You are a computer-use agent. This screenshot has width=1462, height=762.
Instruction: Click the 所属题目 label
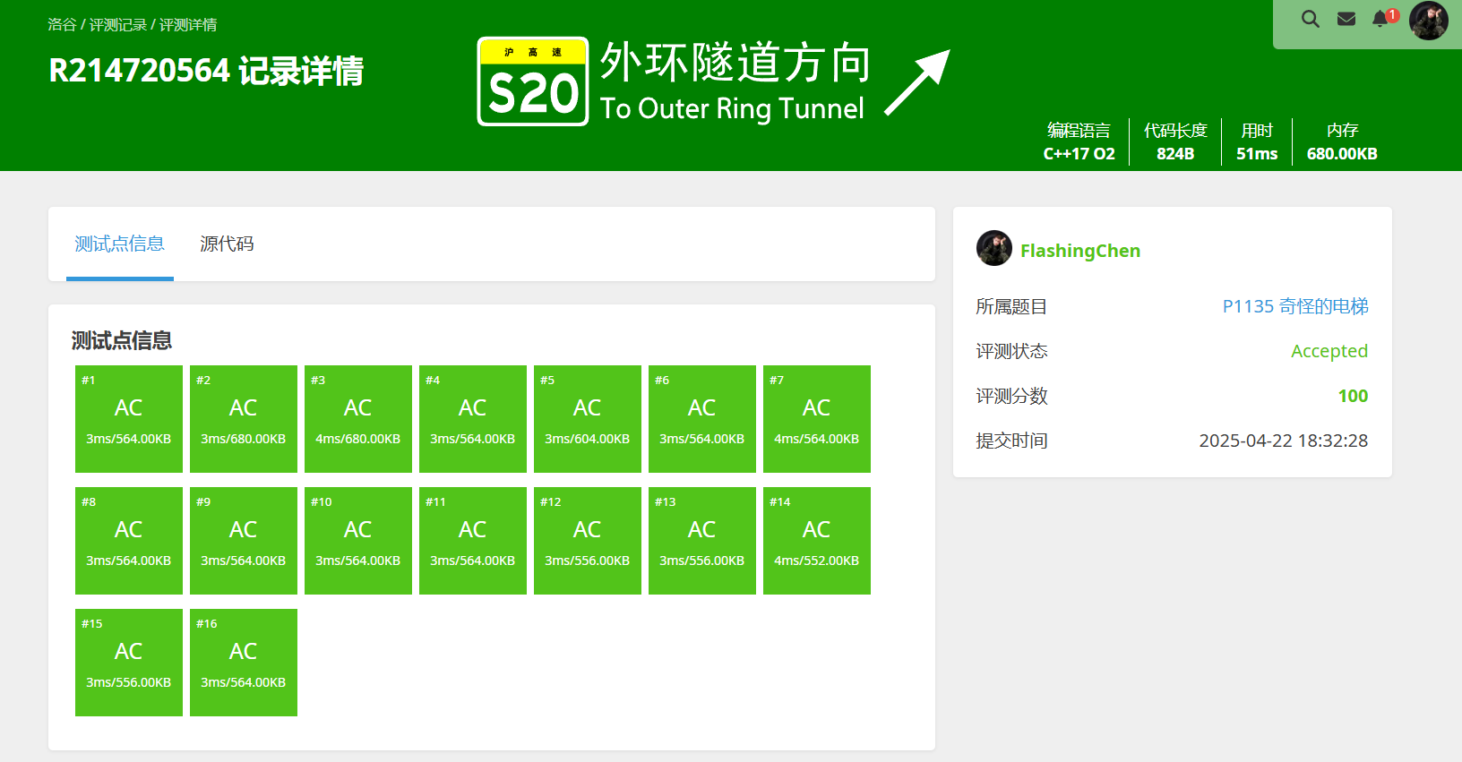pos(1011,306)
